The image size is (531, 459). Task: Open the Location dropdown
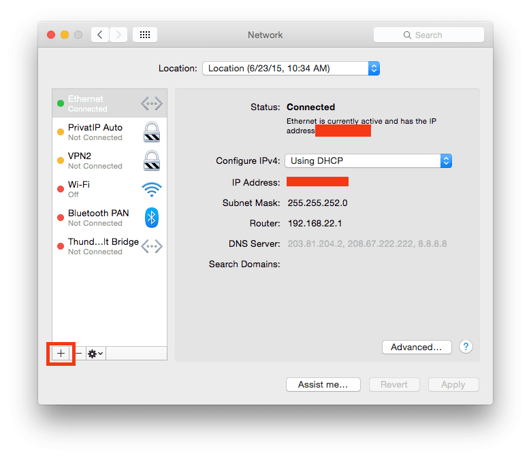tap(291, 68)
